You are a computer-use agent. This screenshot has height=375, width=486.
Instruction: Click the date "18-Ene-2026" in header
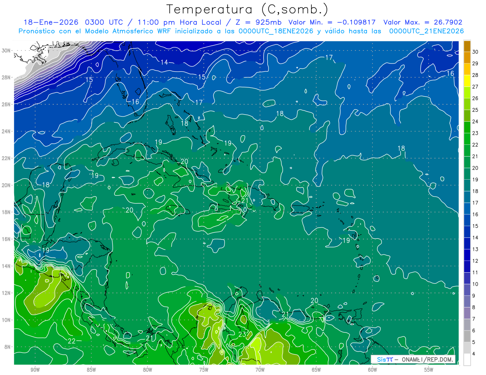pos(51,22)
